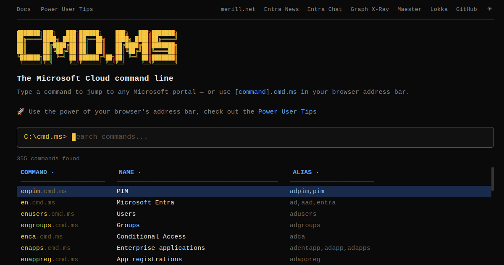
Task: Click 'The Microsoft Cloud command line' heading
Action: (x=95, y=78)
